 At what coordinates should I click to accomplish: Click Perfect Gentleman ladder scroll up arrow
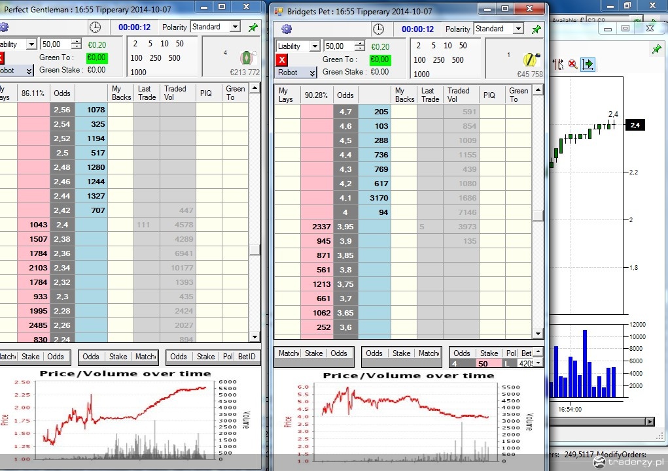click(x=255, y=88)
